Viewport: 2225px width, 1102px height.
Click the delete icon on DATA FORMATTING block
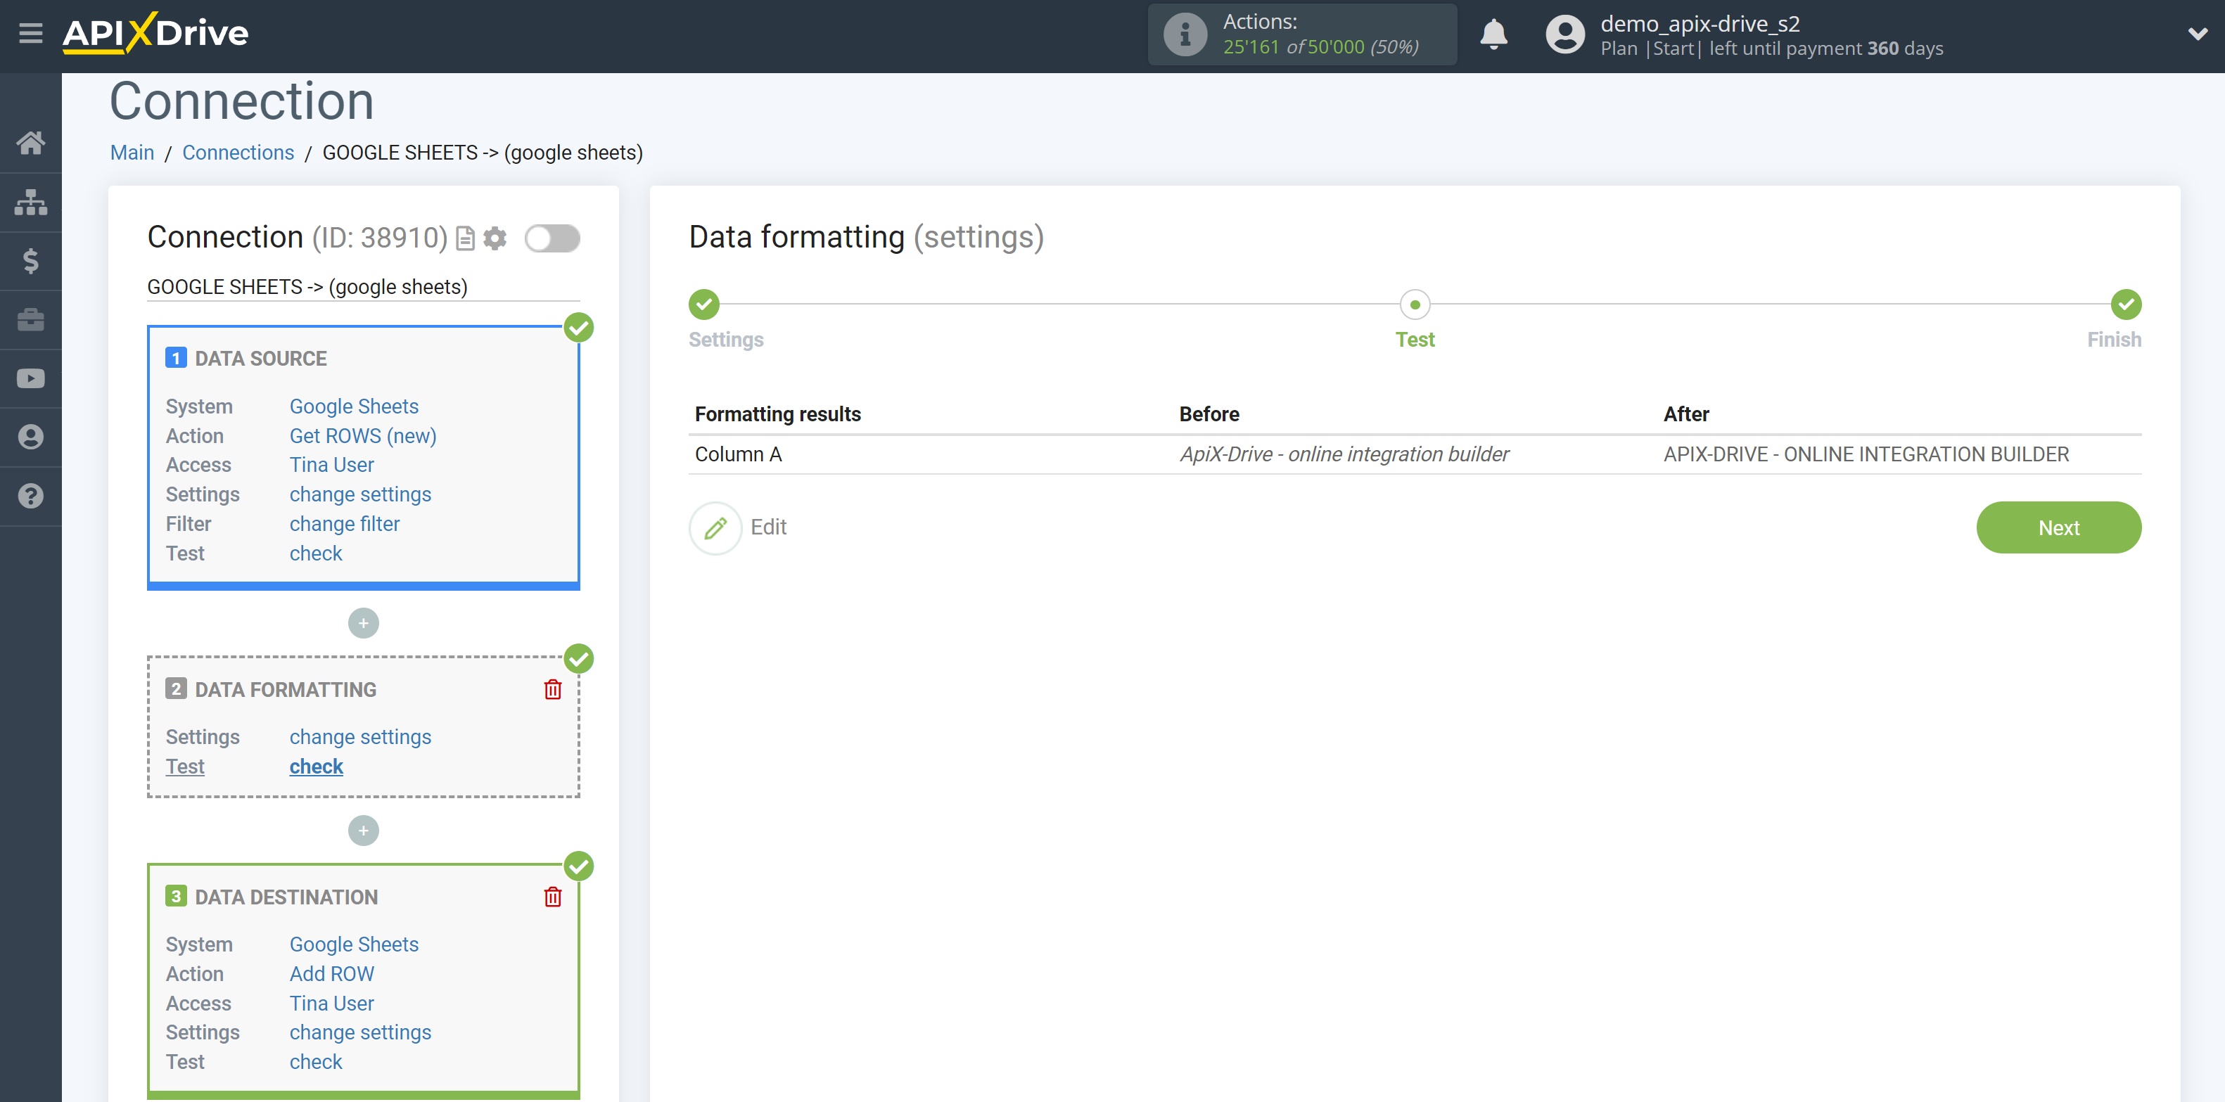pos(552,689)
